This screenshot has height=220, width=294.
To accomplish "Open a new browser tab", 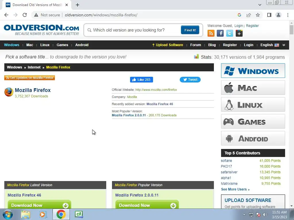I will pyautogui.click(x=78, y=5).
